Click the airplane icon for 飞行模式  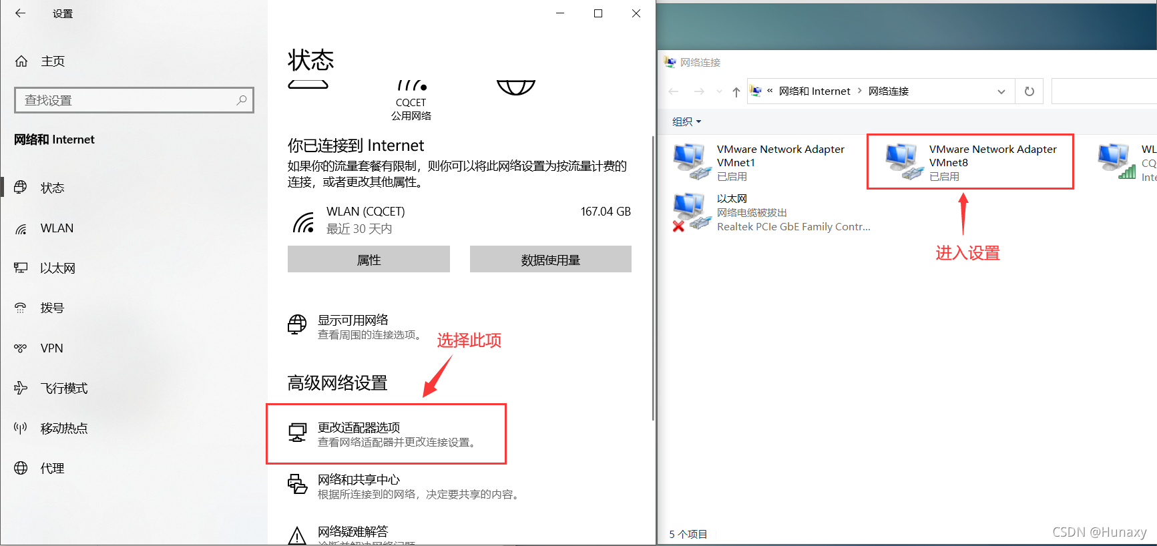(x=21, y=388)
